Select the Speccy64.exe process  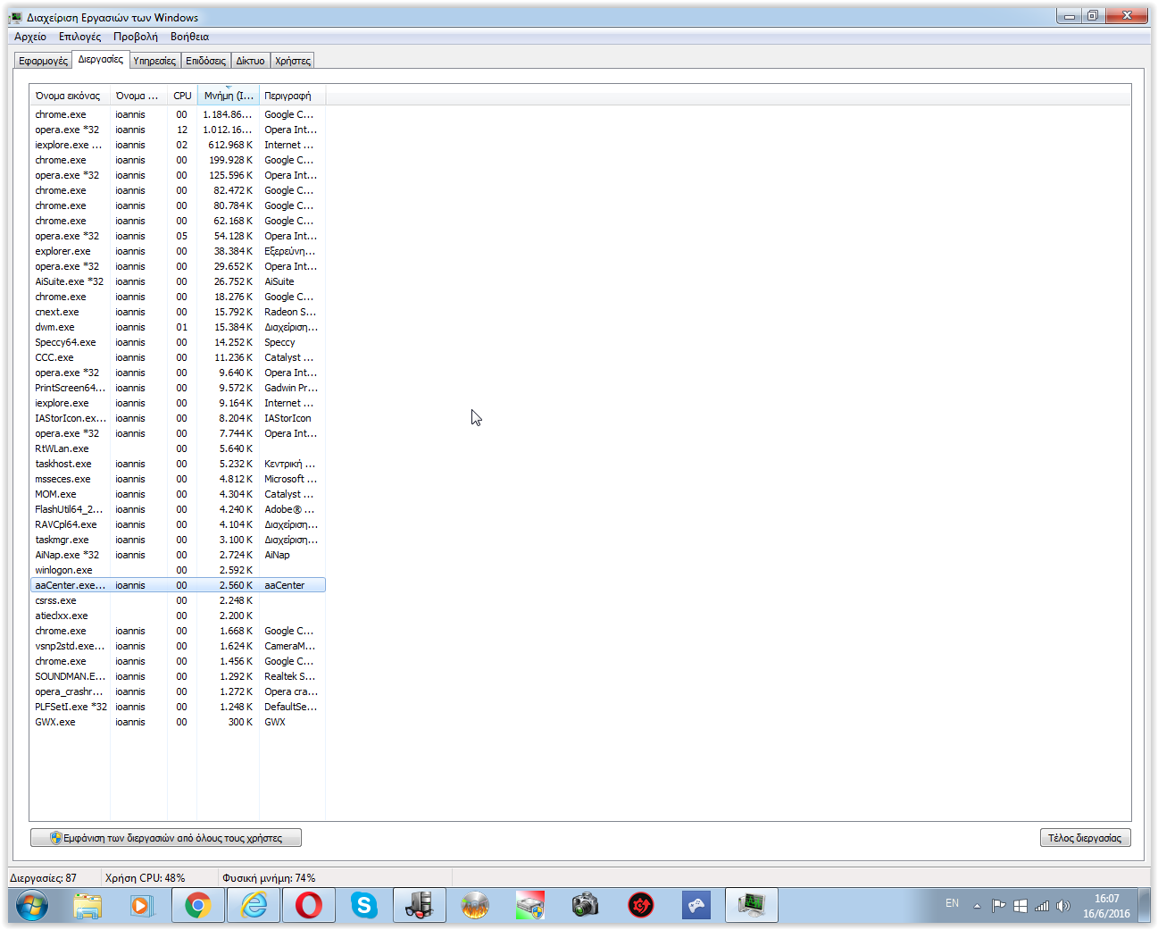tap(178, 342)
